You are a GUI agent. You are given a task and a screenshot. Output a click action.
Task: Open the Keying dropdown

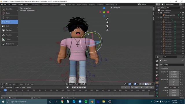(17, 87)
